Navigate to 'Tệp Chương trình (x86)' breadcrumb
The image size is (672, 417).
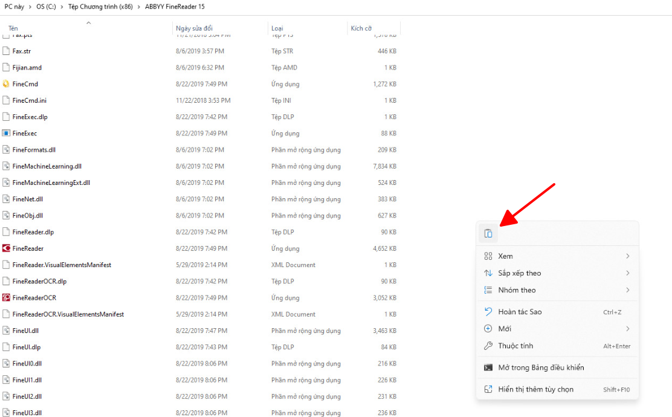100,7
